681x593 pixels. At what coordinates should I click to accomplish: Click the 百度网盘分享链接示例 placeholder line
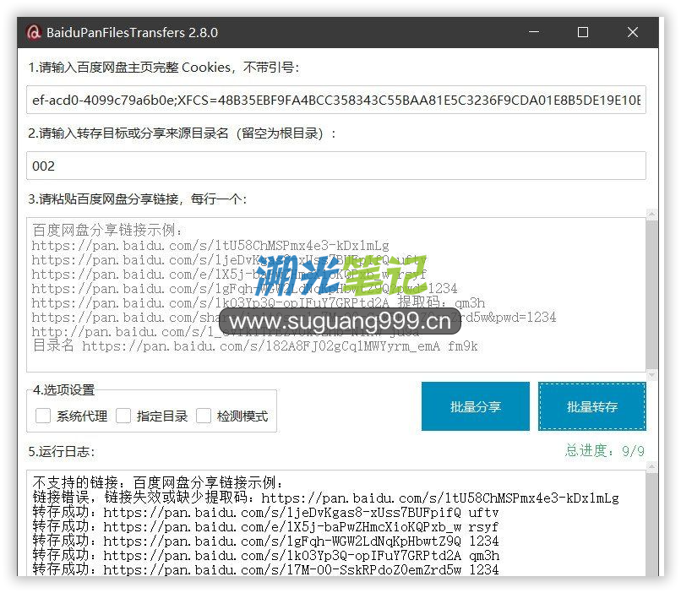[107, 230]
